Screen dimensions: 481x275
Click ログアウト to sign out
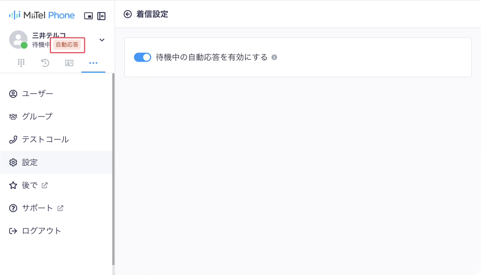click(56, 231)
